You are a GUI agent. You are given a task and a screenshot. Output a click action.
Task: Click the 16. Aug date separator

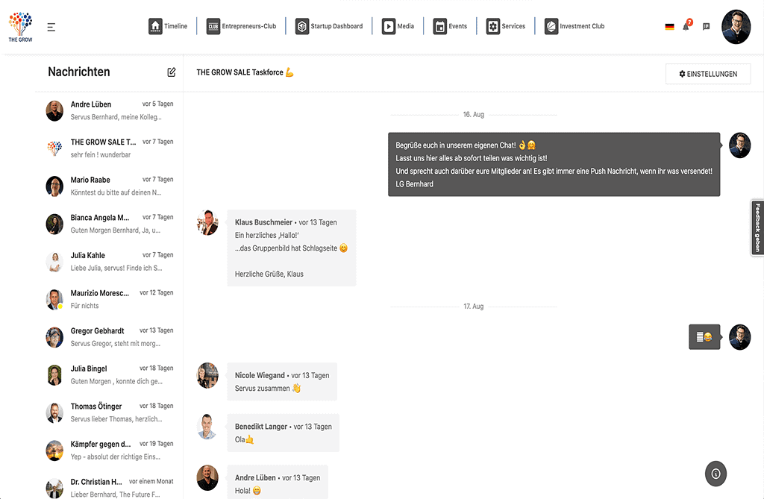point(474,115)
